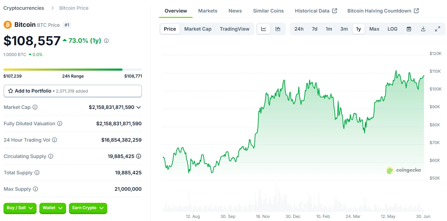Switch to the Markets tab

207,11
